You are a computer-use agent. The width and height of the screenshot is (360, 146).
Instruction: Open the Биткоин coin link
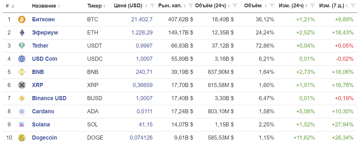coord(43,20)
